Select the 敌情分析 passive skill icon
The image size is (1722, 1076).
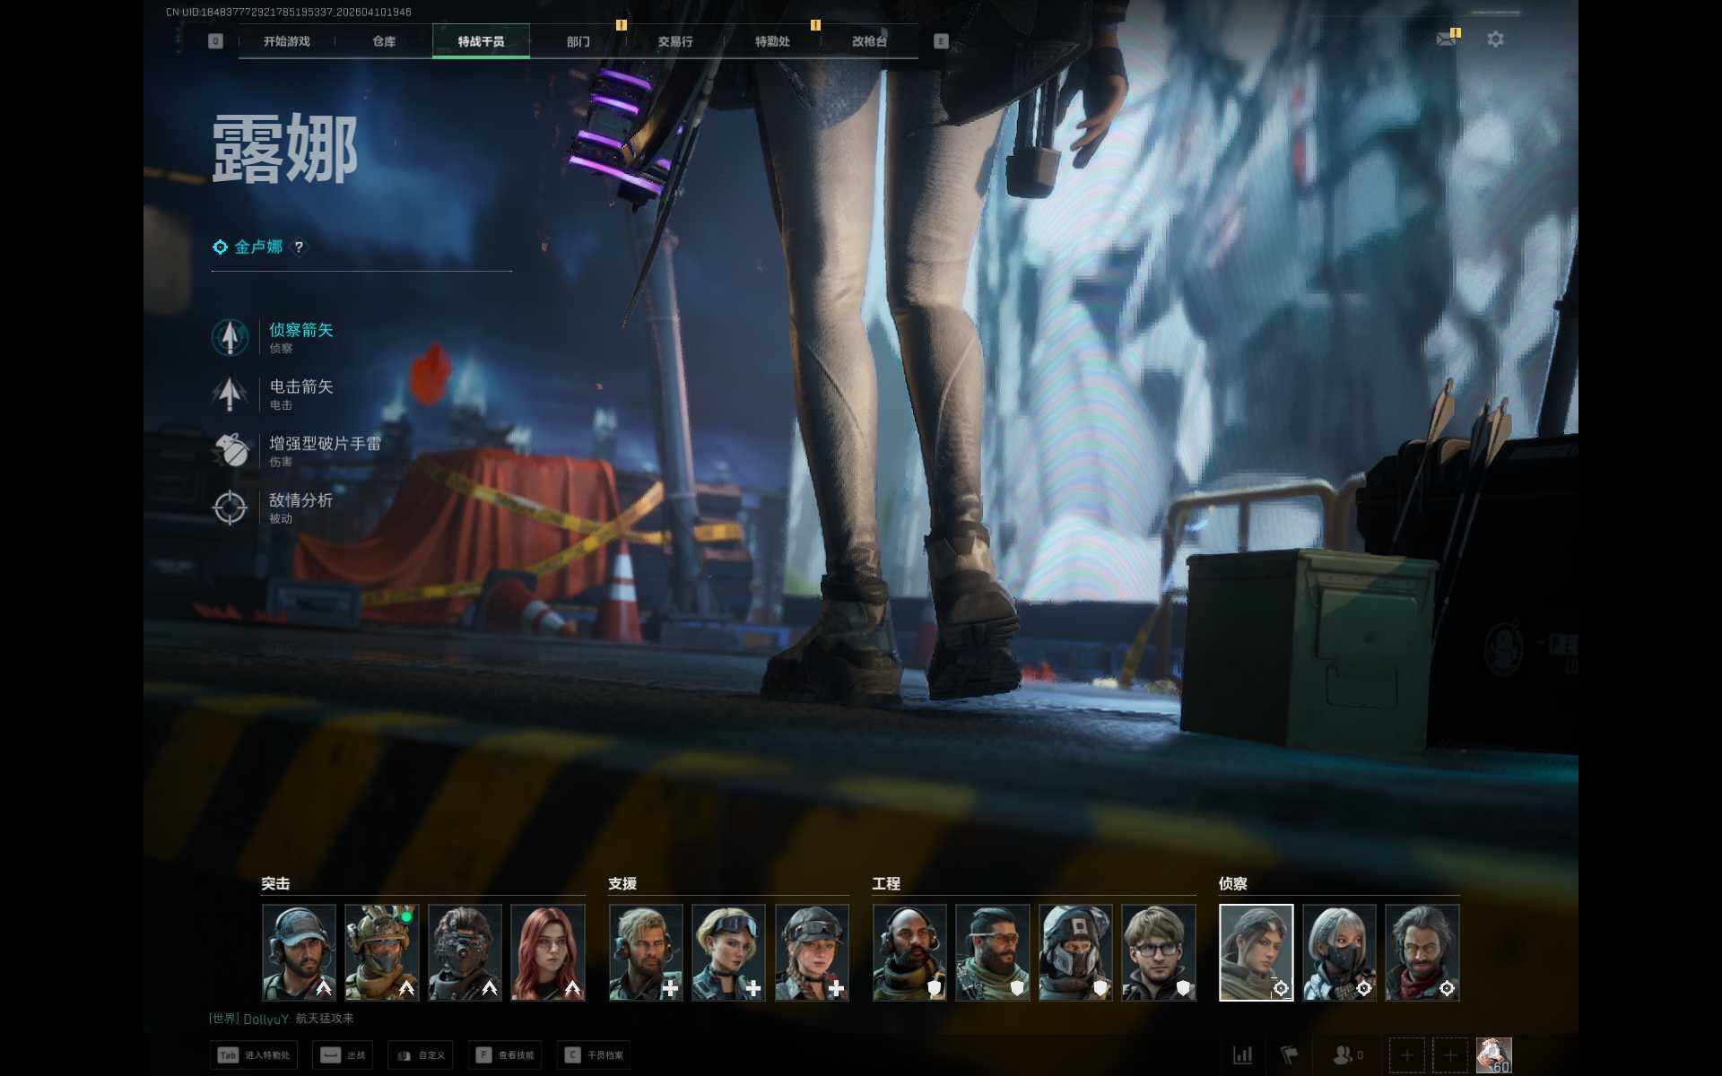coord(230,508)
